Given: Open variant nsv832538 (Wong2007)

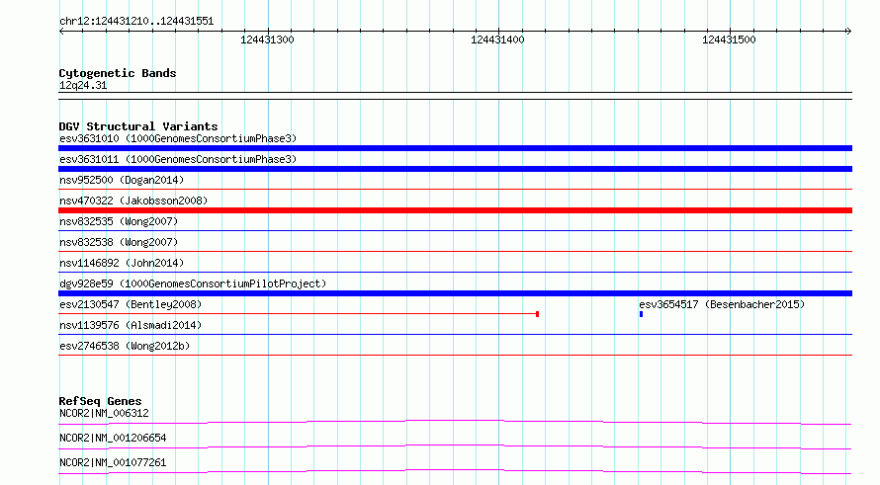Looking at the screenshot, I should click(x=119, y=242).
